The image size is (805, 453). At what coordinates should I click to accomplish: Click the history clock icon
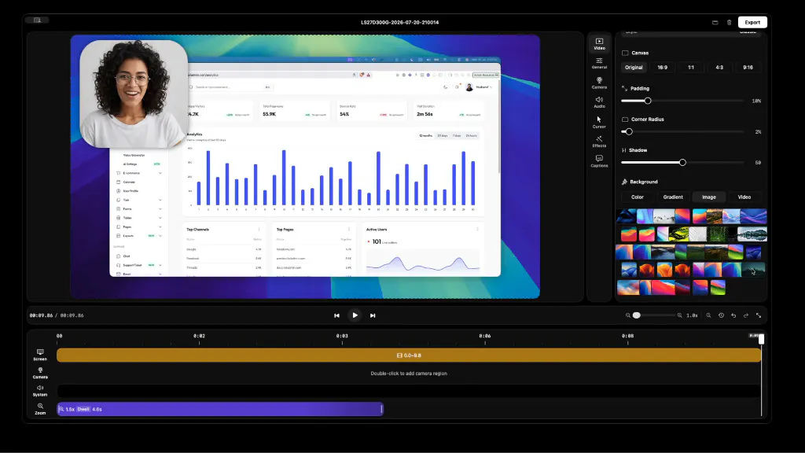tap(722, 315)
